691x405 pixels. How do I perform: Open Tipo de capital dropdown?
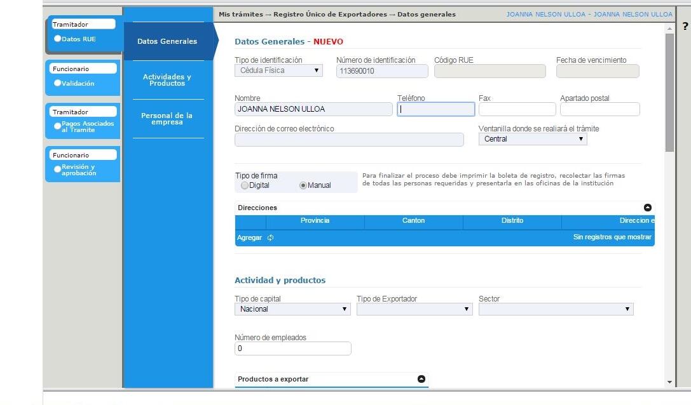pyautogui.click(x=292, y=309)
